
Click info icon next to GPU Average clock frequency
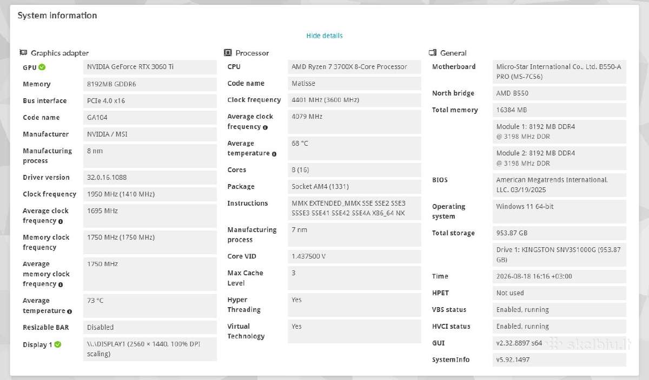pos(60,221)
